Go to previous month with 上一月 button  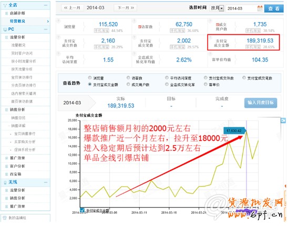coord(72,8)
